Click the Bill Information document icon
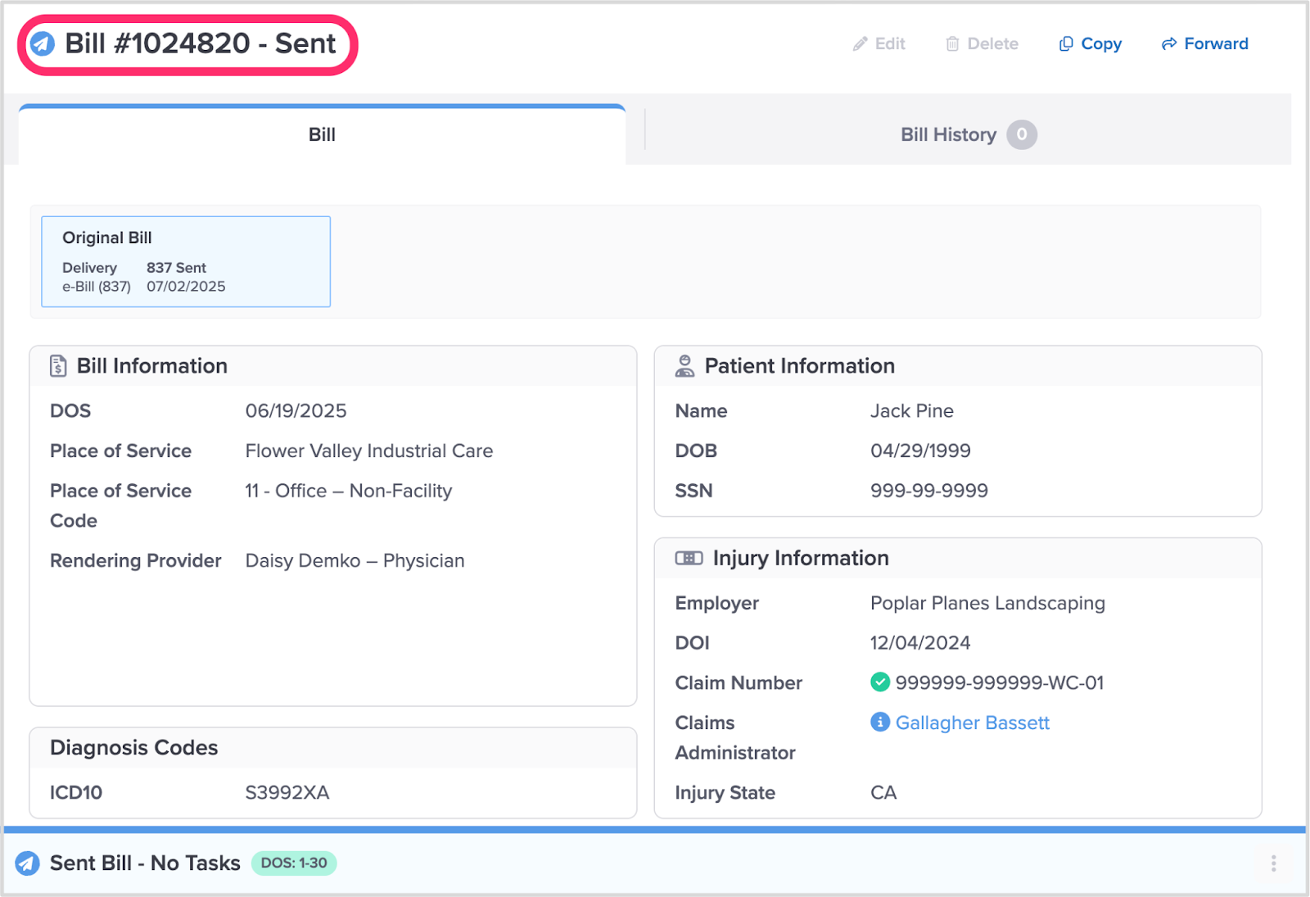The width and height of the screenshot is (1310, 897). click(x=58, y=366)
